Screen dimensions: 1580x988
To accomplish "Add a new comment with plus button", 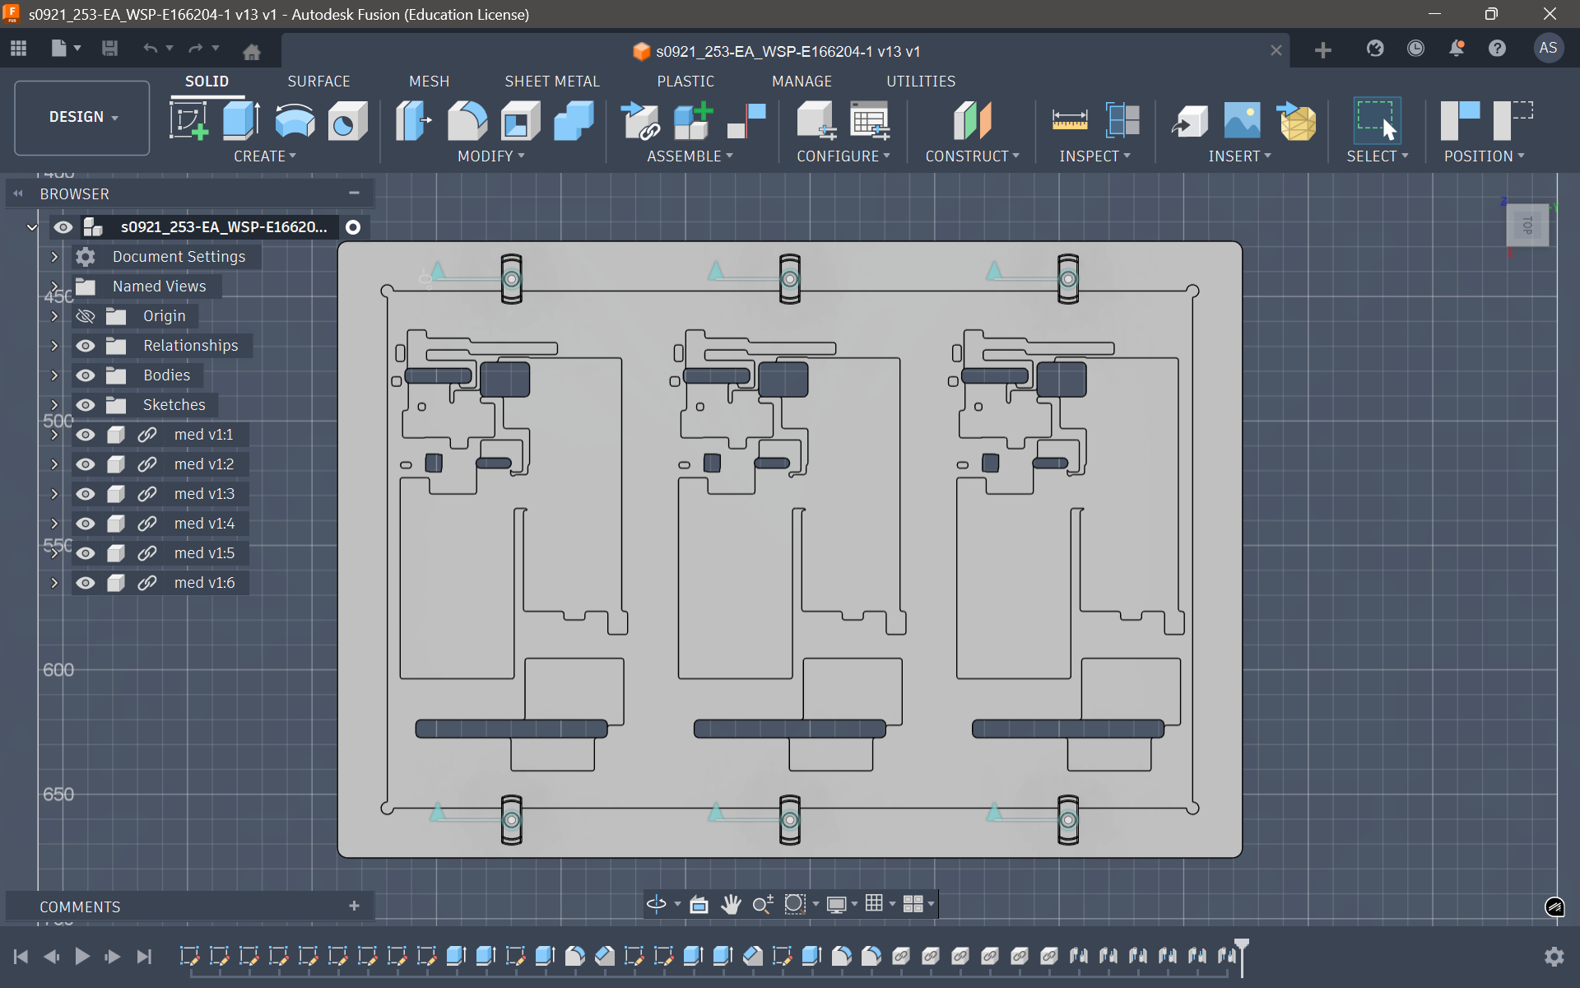I will 354,906.
